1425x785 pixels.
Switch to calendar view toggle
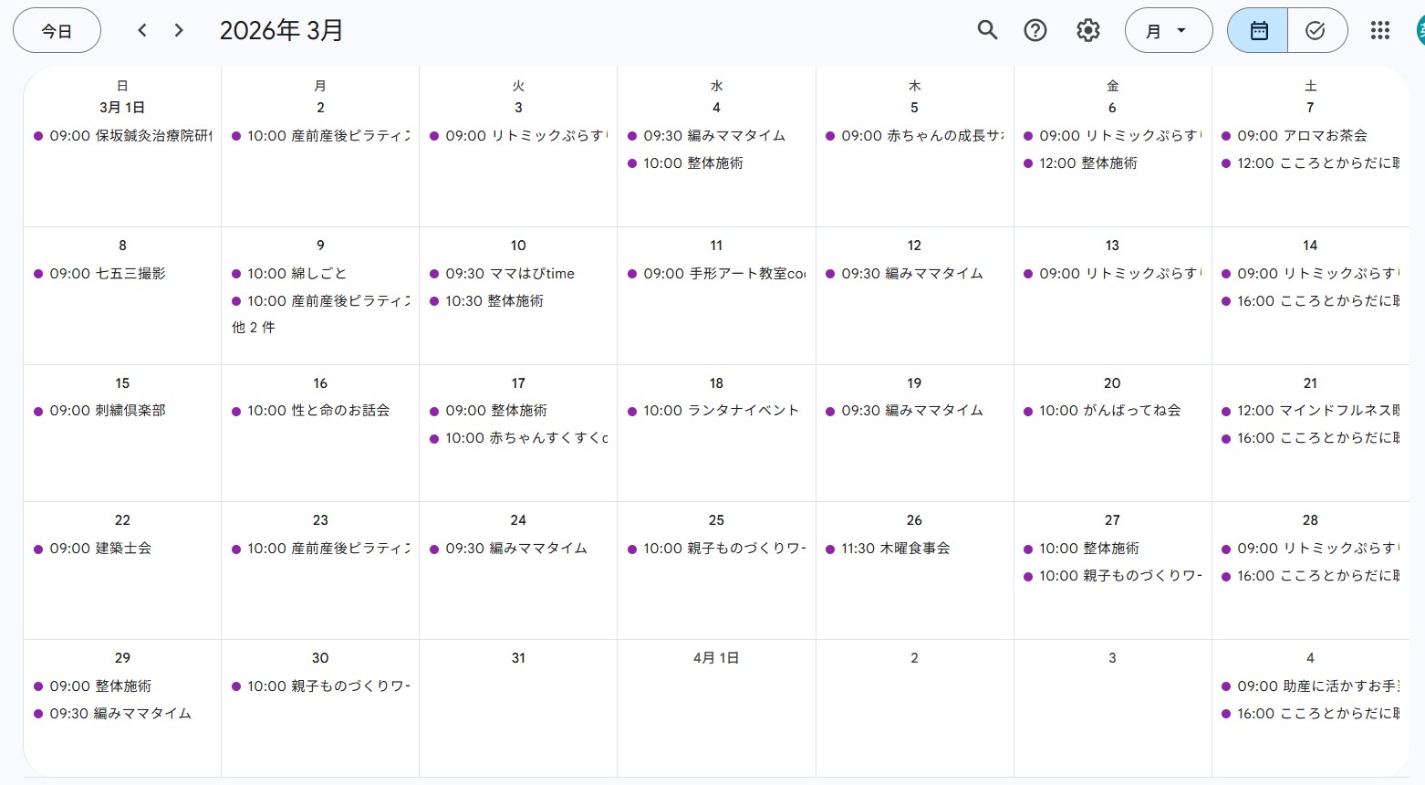coord(1258,30)
